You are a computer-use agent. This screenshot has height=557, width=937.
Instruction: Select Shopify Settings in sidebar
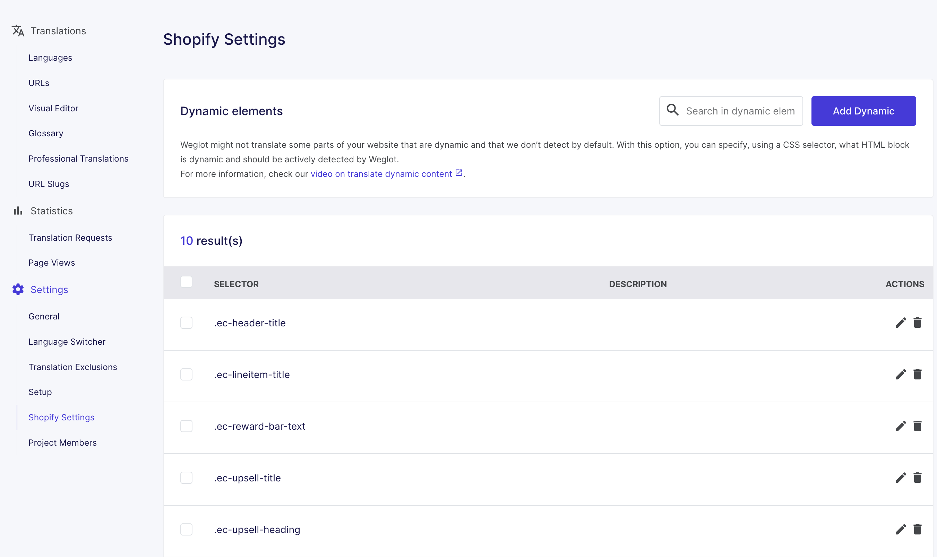click(61, 417)
